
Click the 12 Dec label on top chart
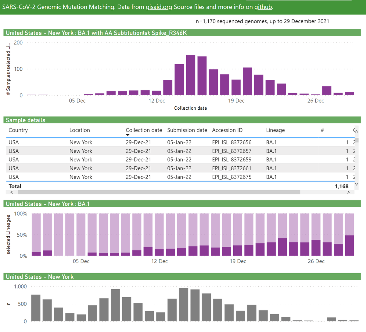click(157, 101)
